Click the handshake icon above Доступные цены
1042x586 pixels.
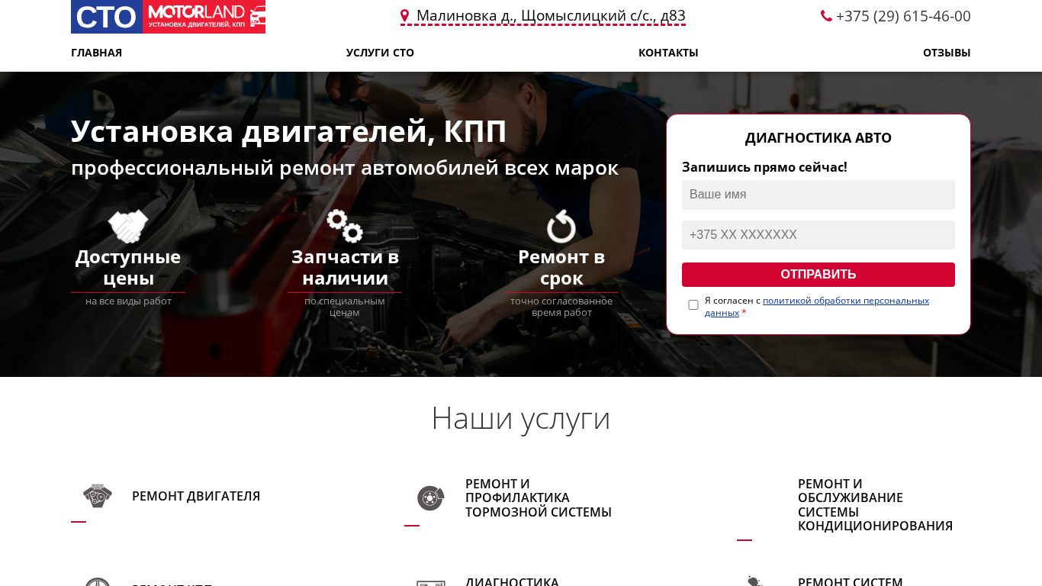click(x=128, y=227)
